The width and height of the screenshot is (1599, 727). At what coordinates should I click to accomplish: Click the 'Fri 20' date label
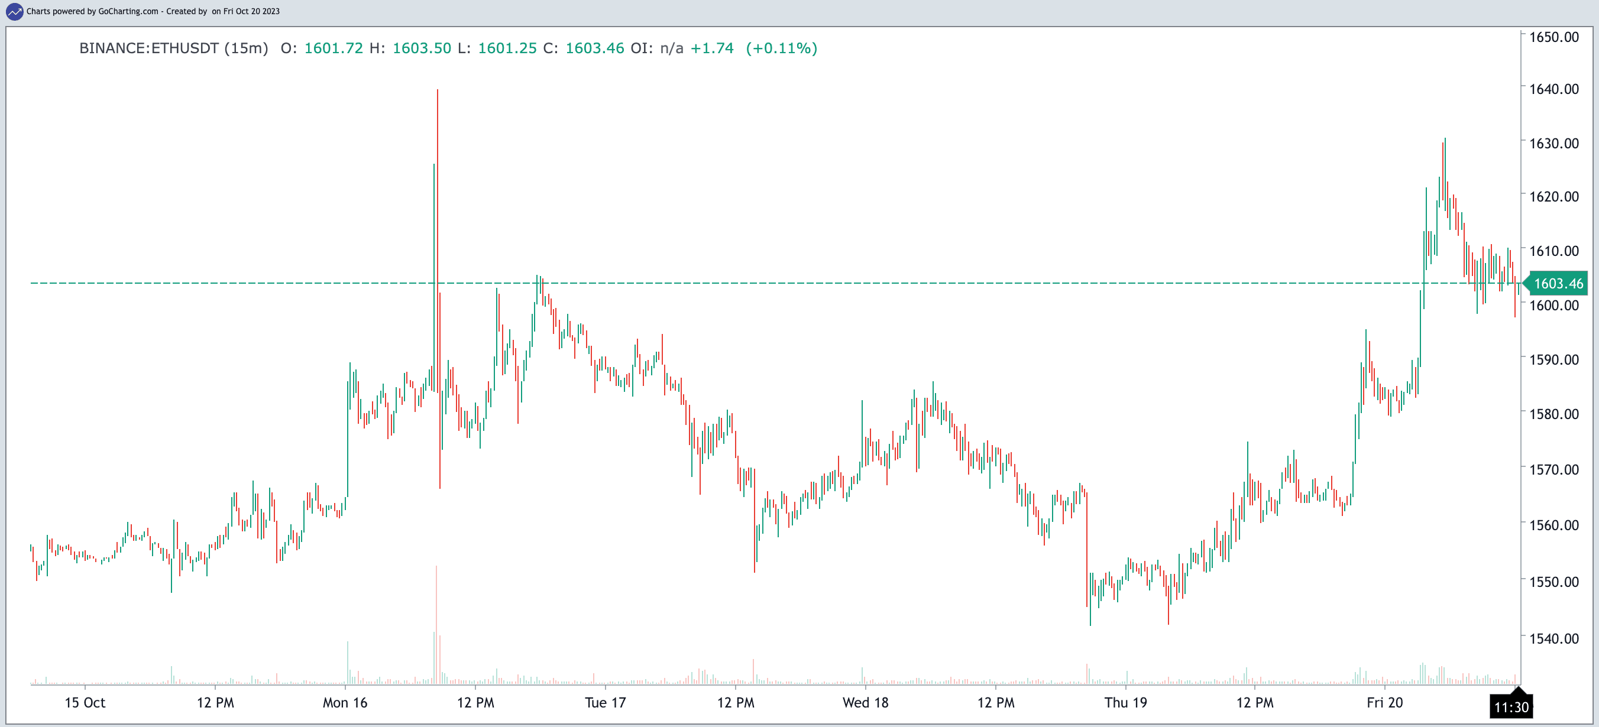click(1384, 703)
